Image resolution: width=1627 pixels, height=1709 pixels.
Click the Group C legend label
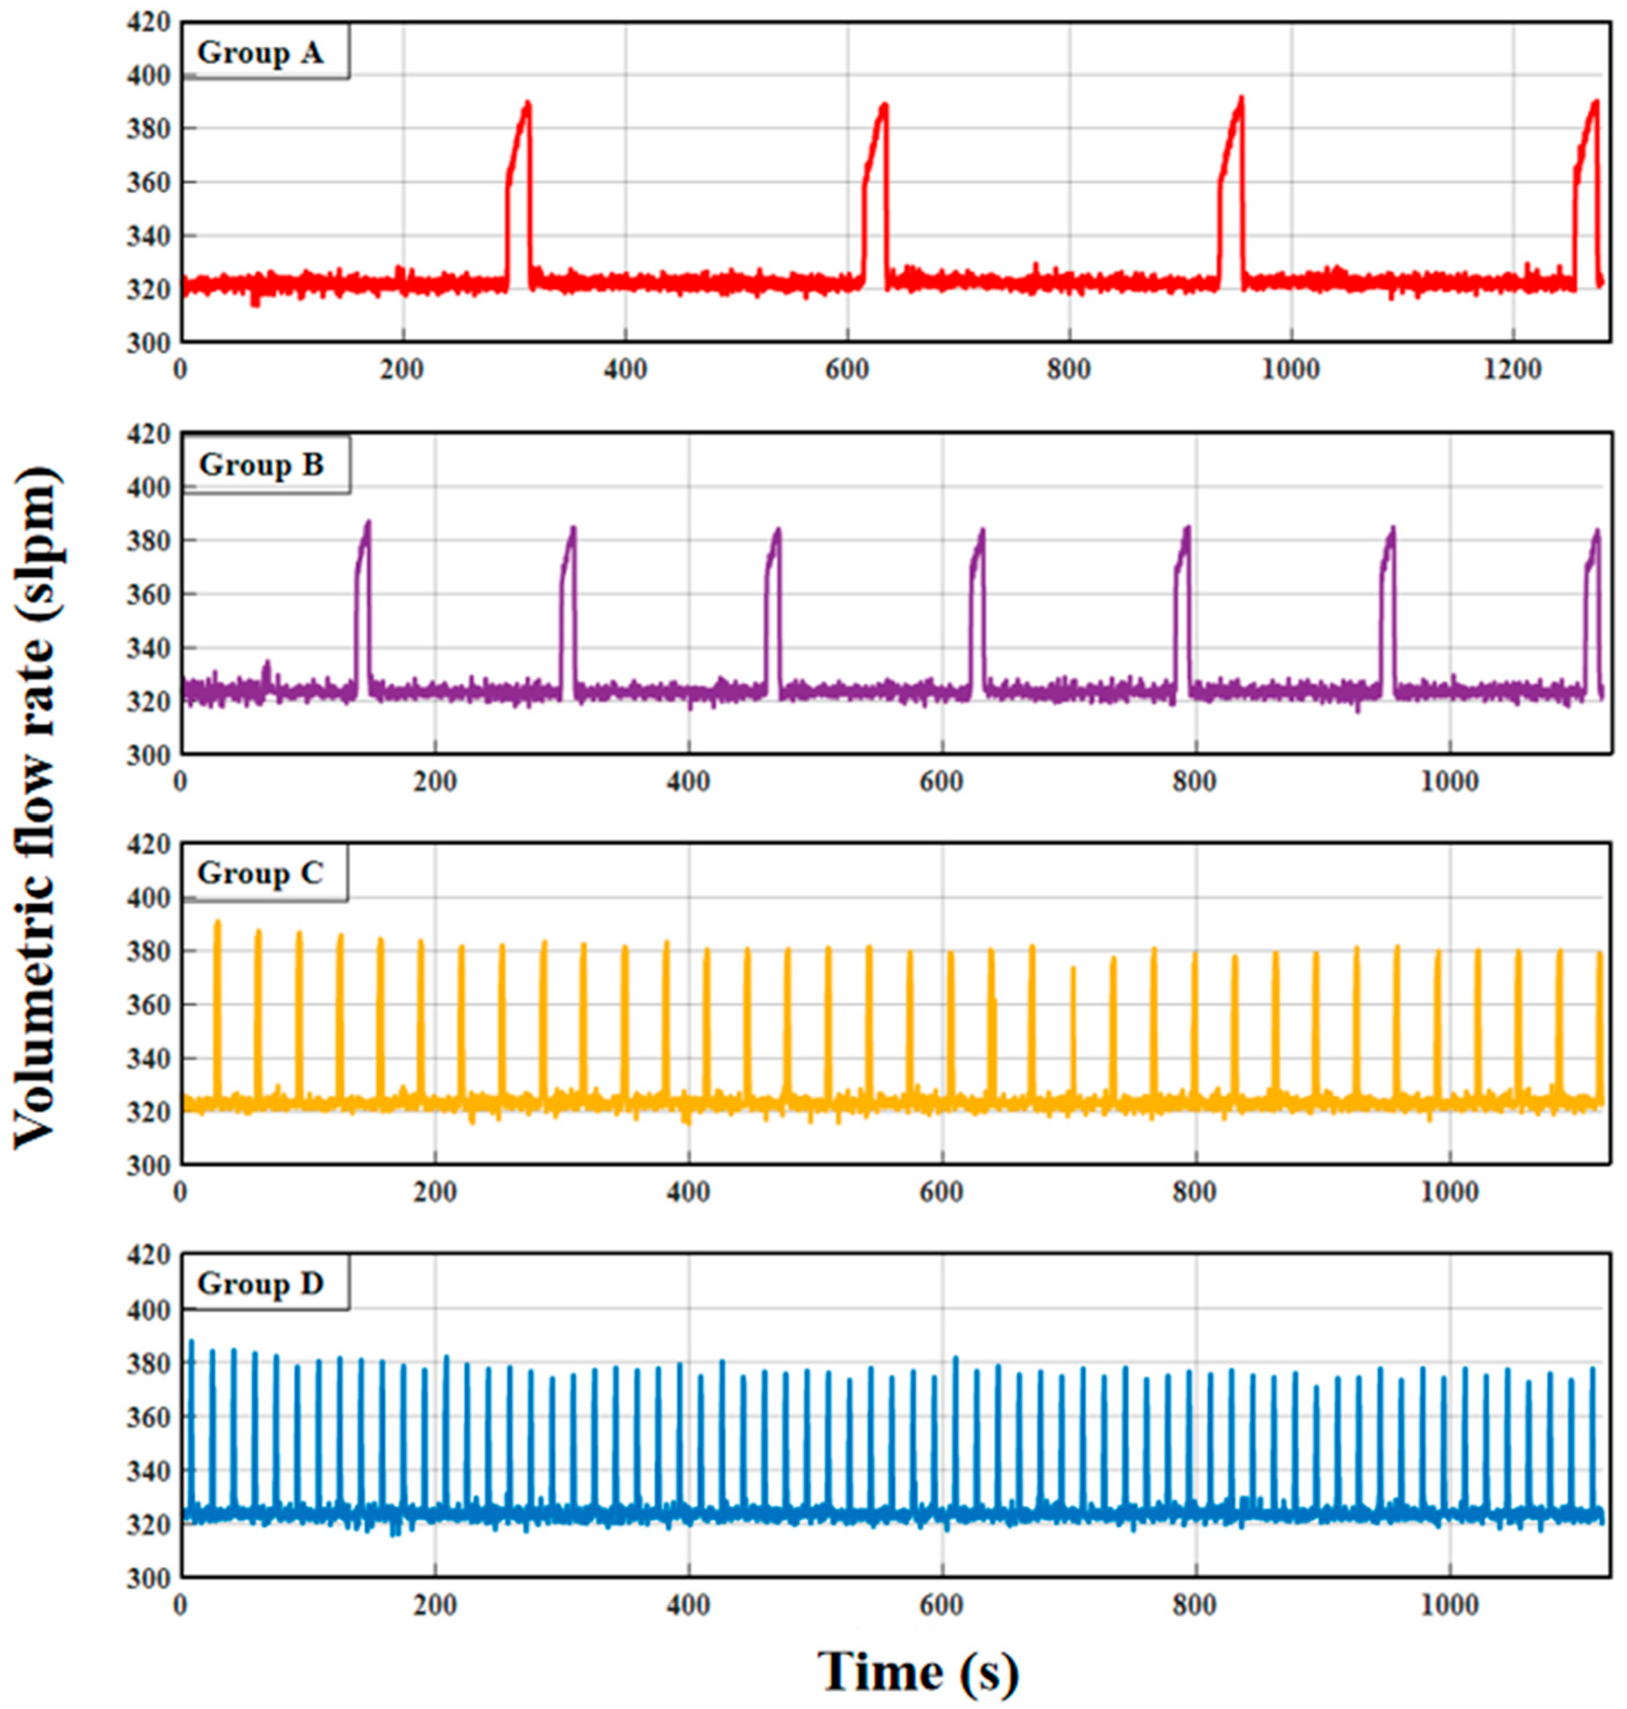260,873
